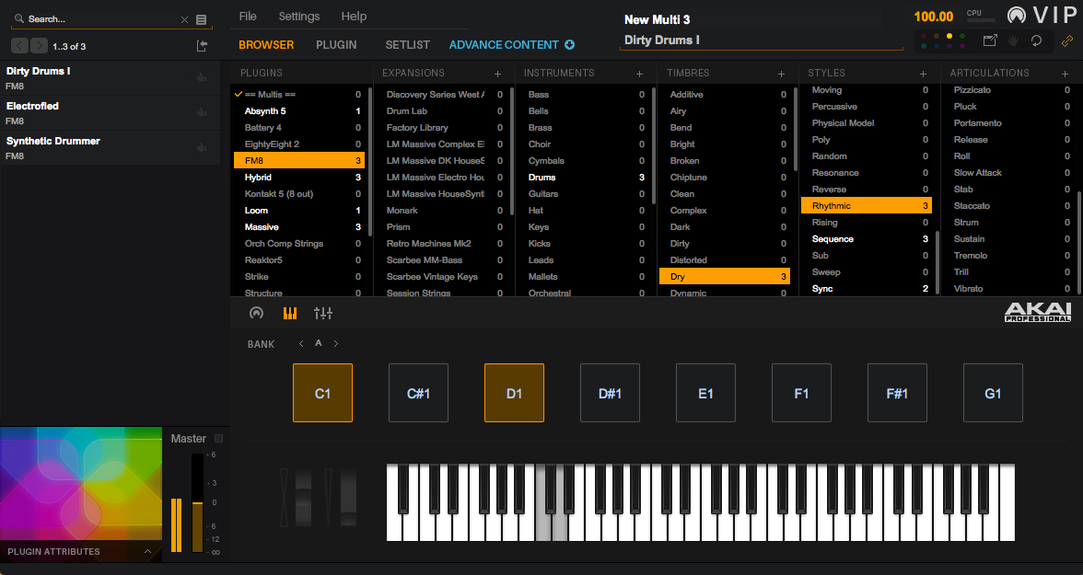Click the import/export icon above the patch list
This screenshot has width=1083, height=575.
(202, 46)
